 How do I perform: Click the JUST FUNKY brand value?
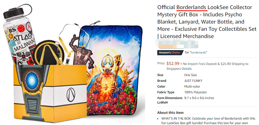pyautogui.click(x=193, y=81)
